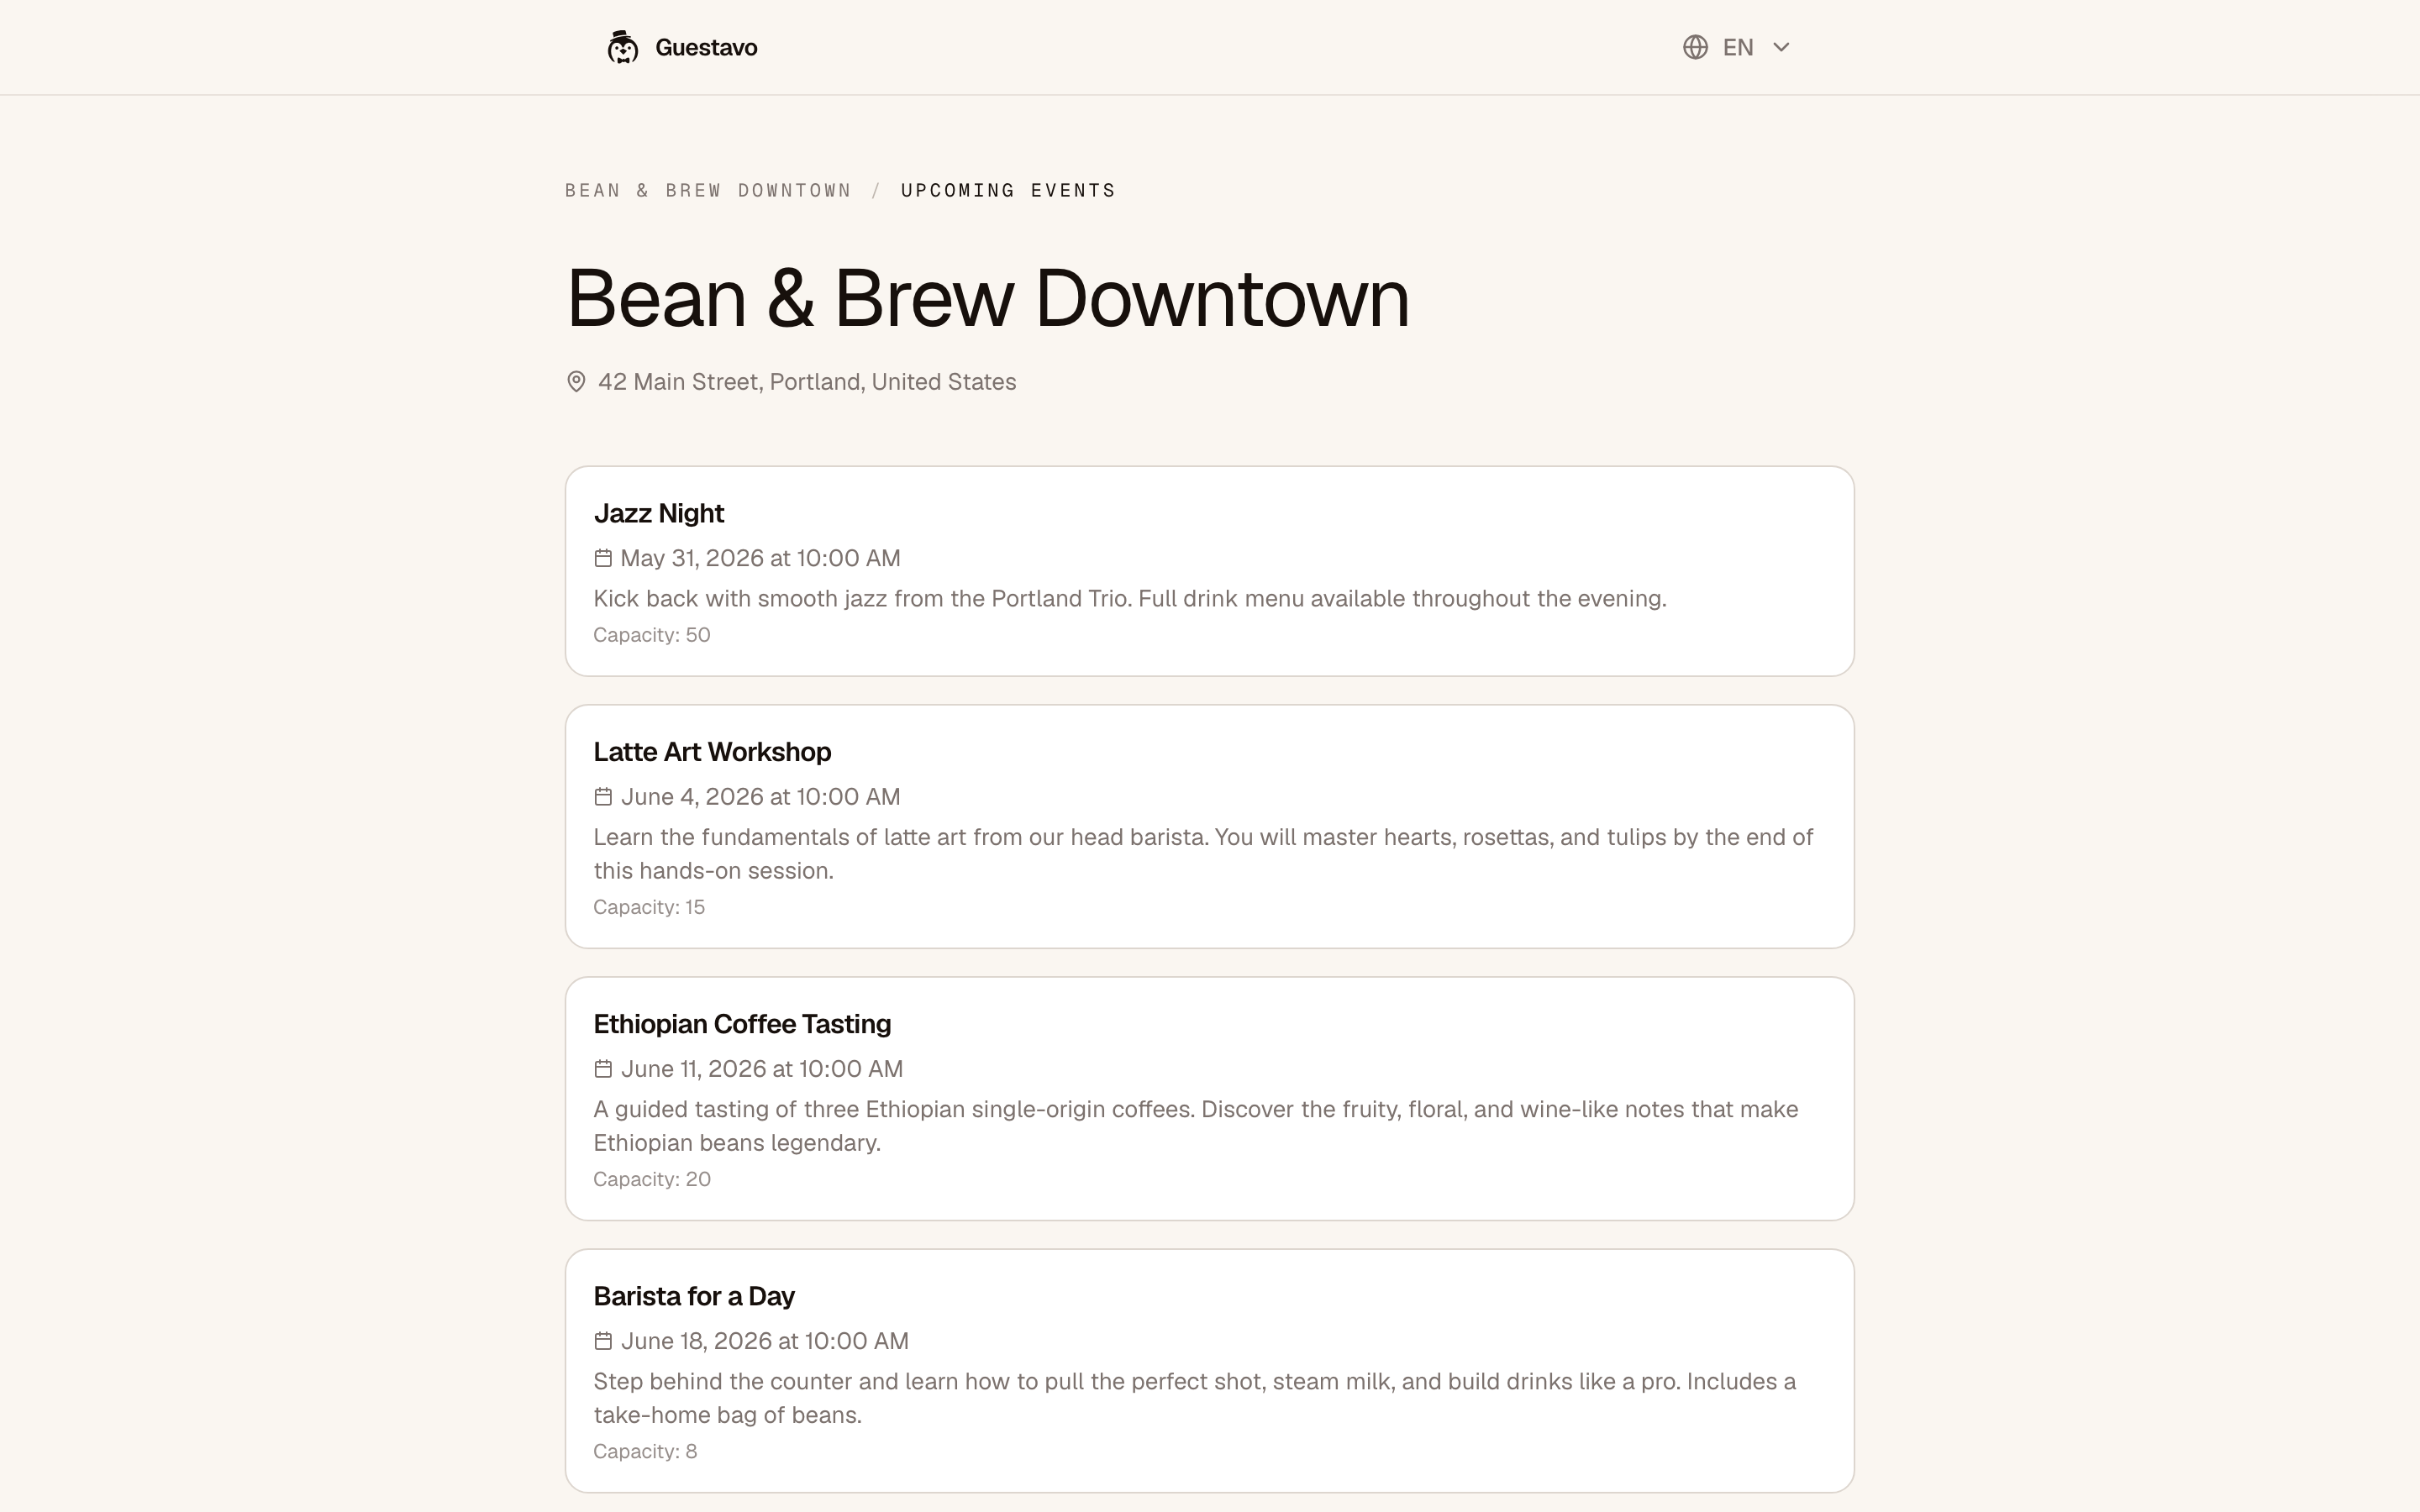Click the calendar icon on Ethiopian Coffee Tasting
2420x1512 pixels.
603,1069
